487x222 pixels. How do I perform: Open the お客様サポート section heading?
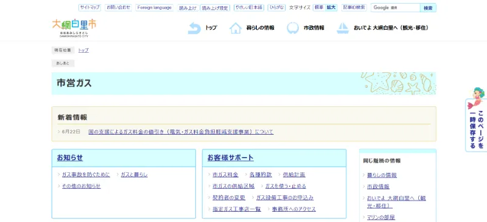(231, 158)
